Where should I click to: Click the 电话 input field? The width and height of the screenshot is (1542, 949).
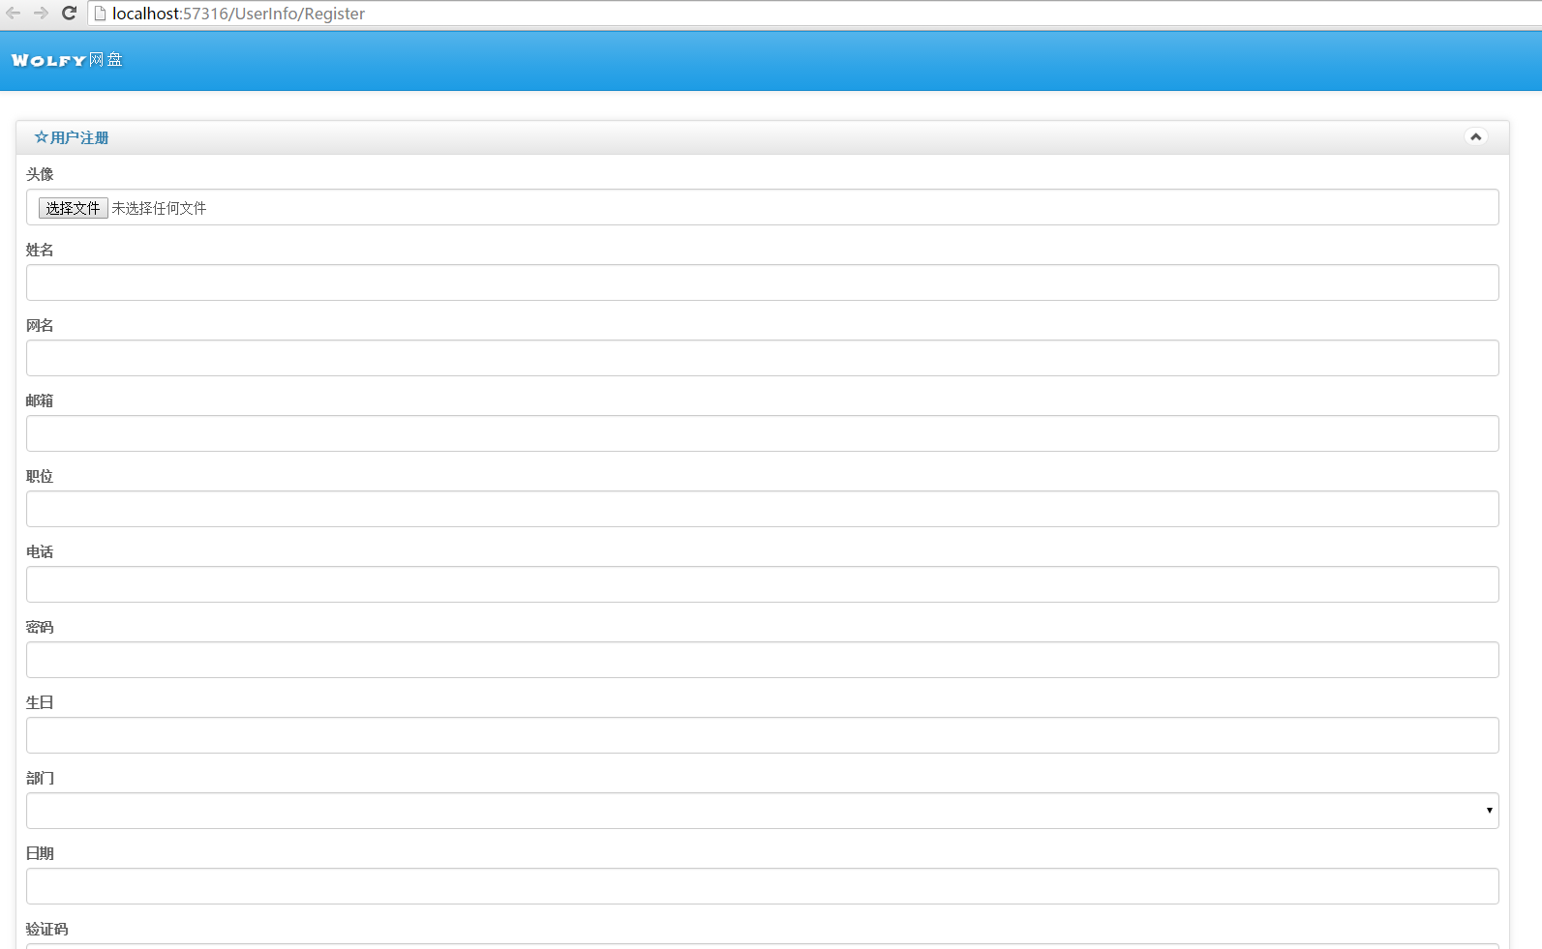pyautogui.click(x=763, y=584)
